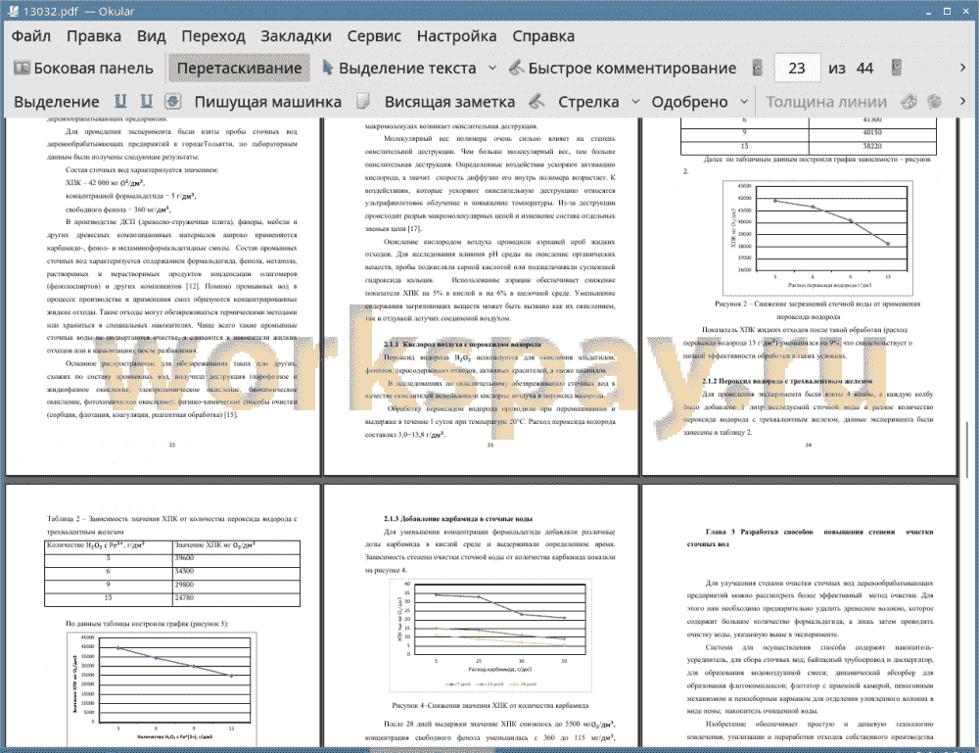979x753 pixels.
Task: Expand the dropdown next to Одобрено
Action: pyautogui.click(x=744, y=102)
